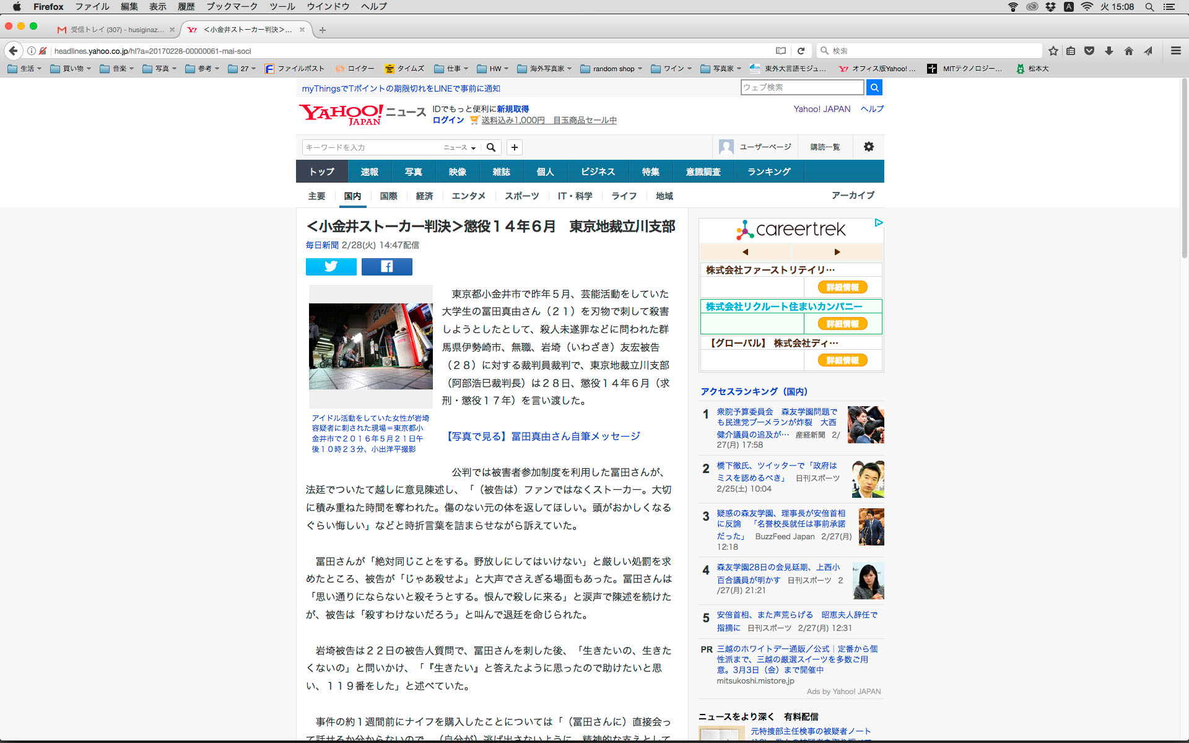Open the 生活 bookmarks folder dropdown
Screen dimensions: 1189x743
tap(25, 69)
